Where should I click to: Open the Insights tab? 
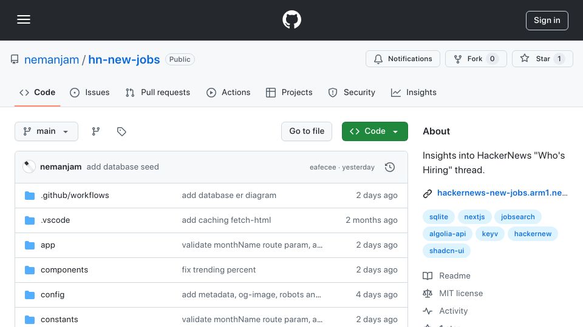(x=414, y=92)
